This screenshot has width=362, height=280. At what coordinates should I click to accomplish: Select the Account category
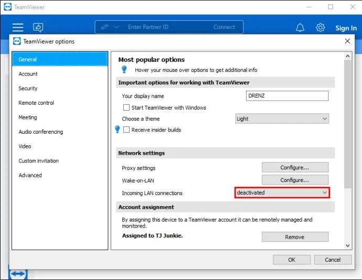coord(60,74)
